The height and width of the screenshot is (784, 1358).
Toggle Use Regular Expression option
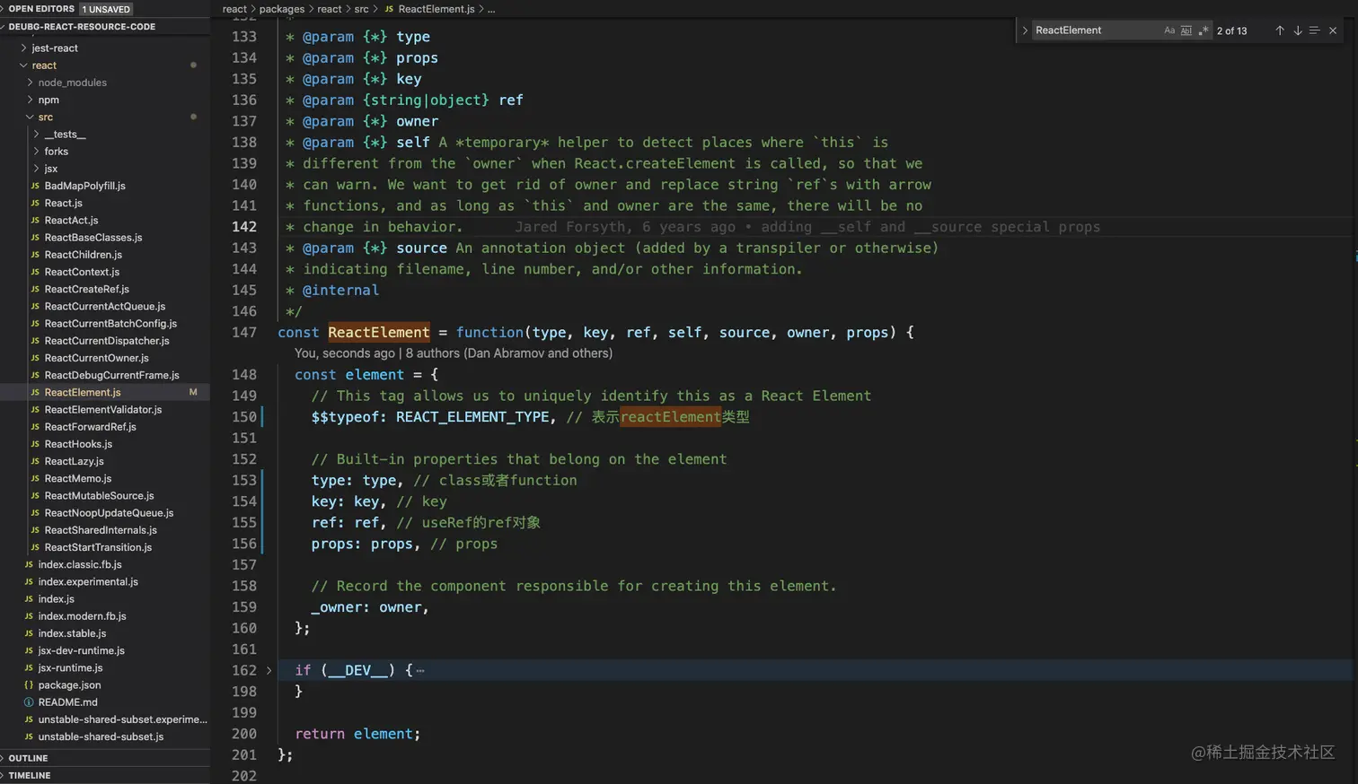1204,30
